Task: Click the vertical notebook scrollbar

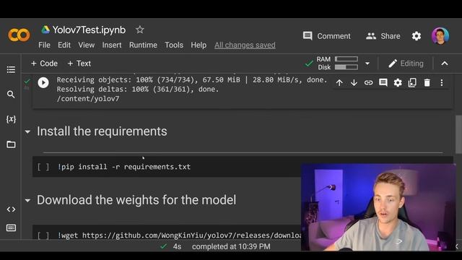Action: (458, 134)
